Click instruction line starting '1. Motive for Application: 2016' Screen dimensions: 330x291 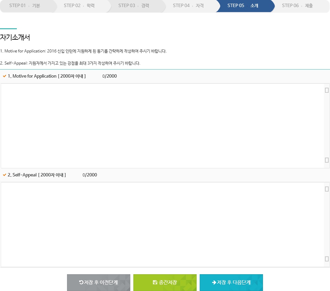tap(84, 51)
